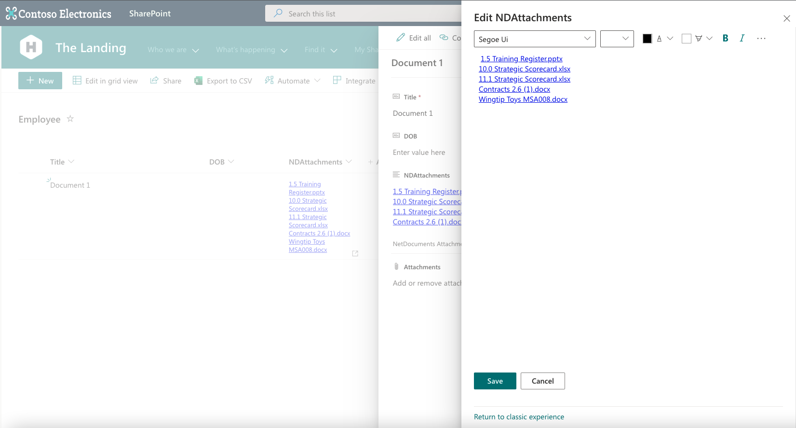
Task: Click the list cell Contracts 2.6 (1).docx link
Action: (319, 234)
